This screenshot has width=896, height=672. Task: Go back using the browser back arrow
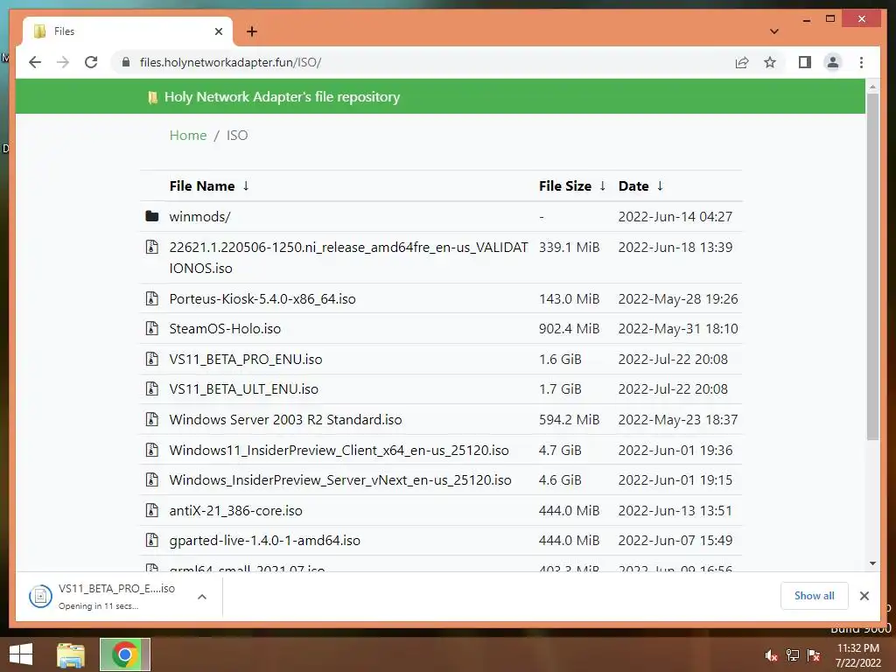point(35,62)
